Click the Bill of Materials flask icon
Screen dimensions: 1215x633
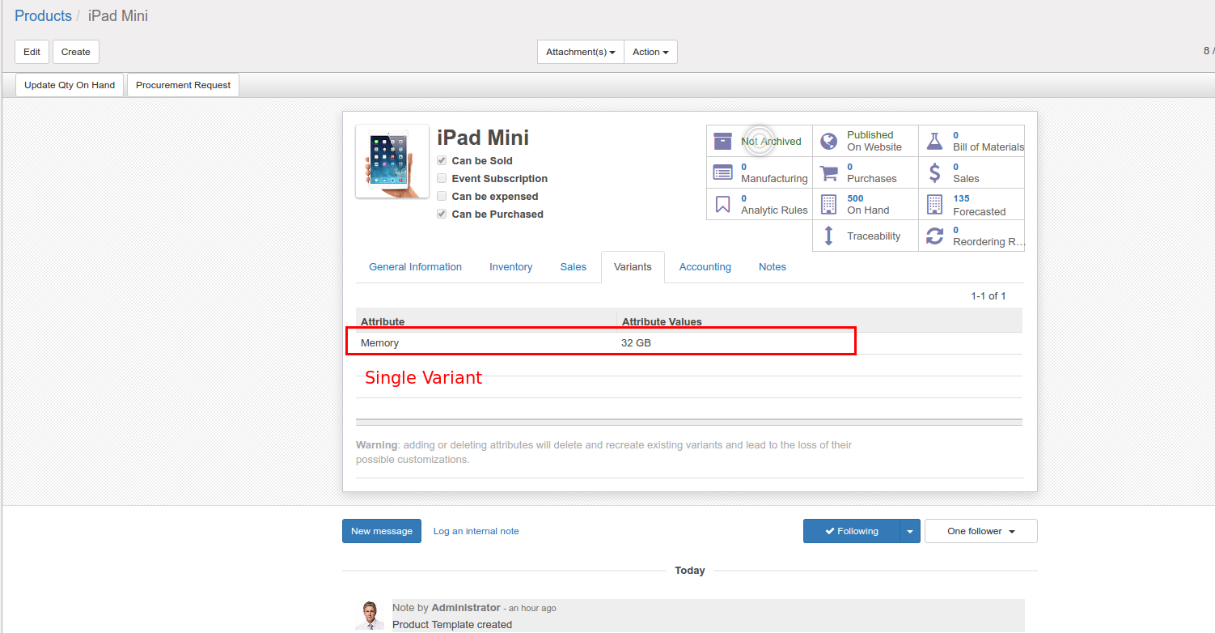point(935,140)
